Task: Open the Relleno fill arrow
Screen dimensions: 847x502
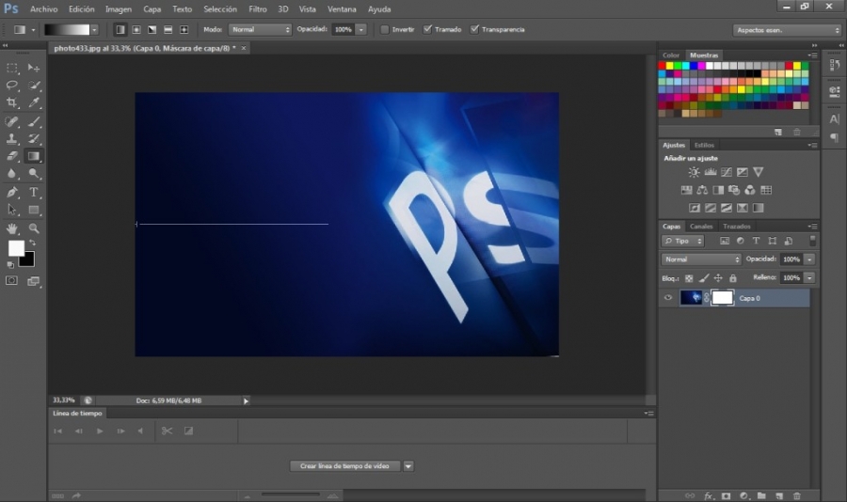Action: [x=809, y=277]
